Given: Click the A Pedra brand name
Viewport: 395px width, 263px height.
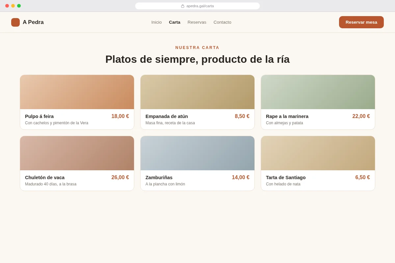Looking at the screenshot, I should [x=33, y=22].
